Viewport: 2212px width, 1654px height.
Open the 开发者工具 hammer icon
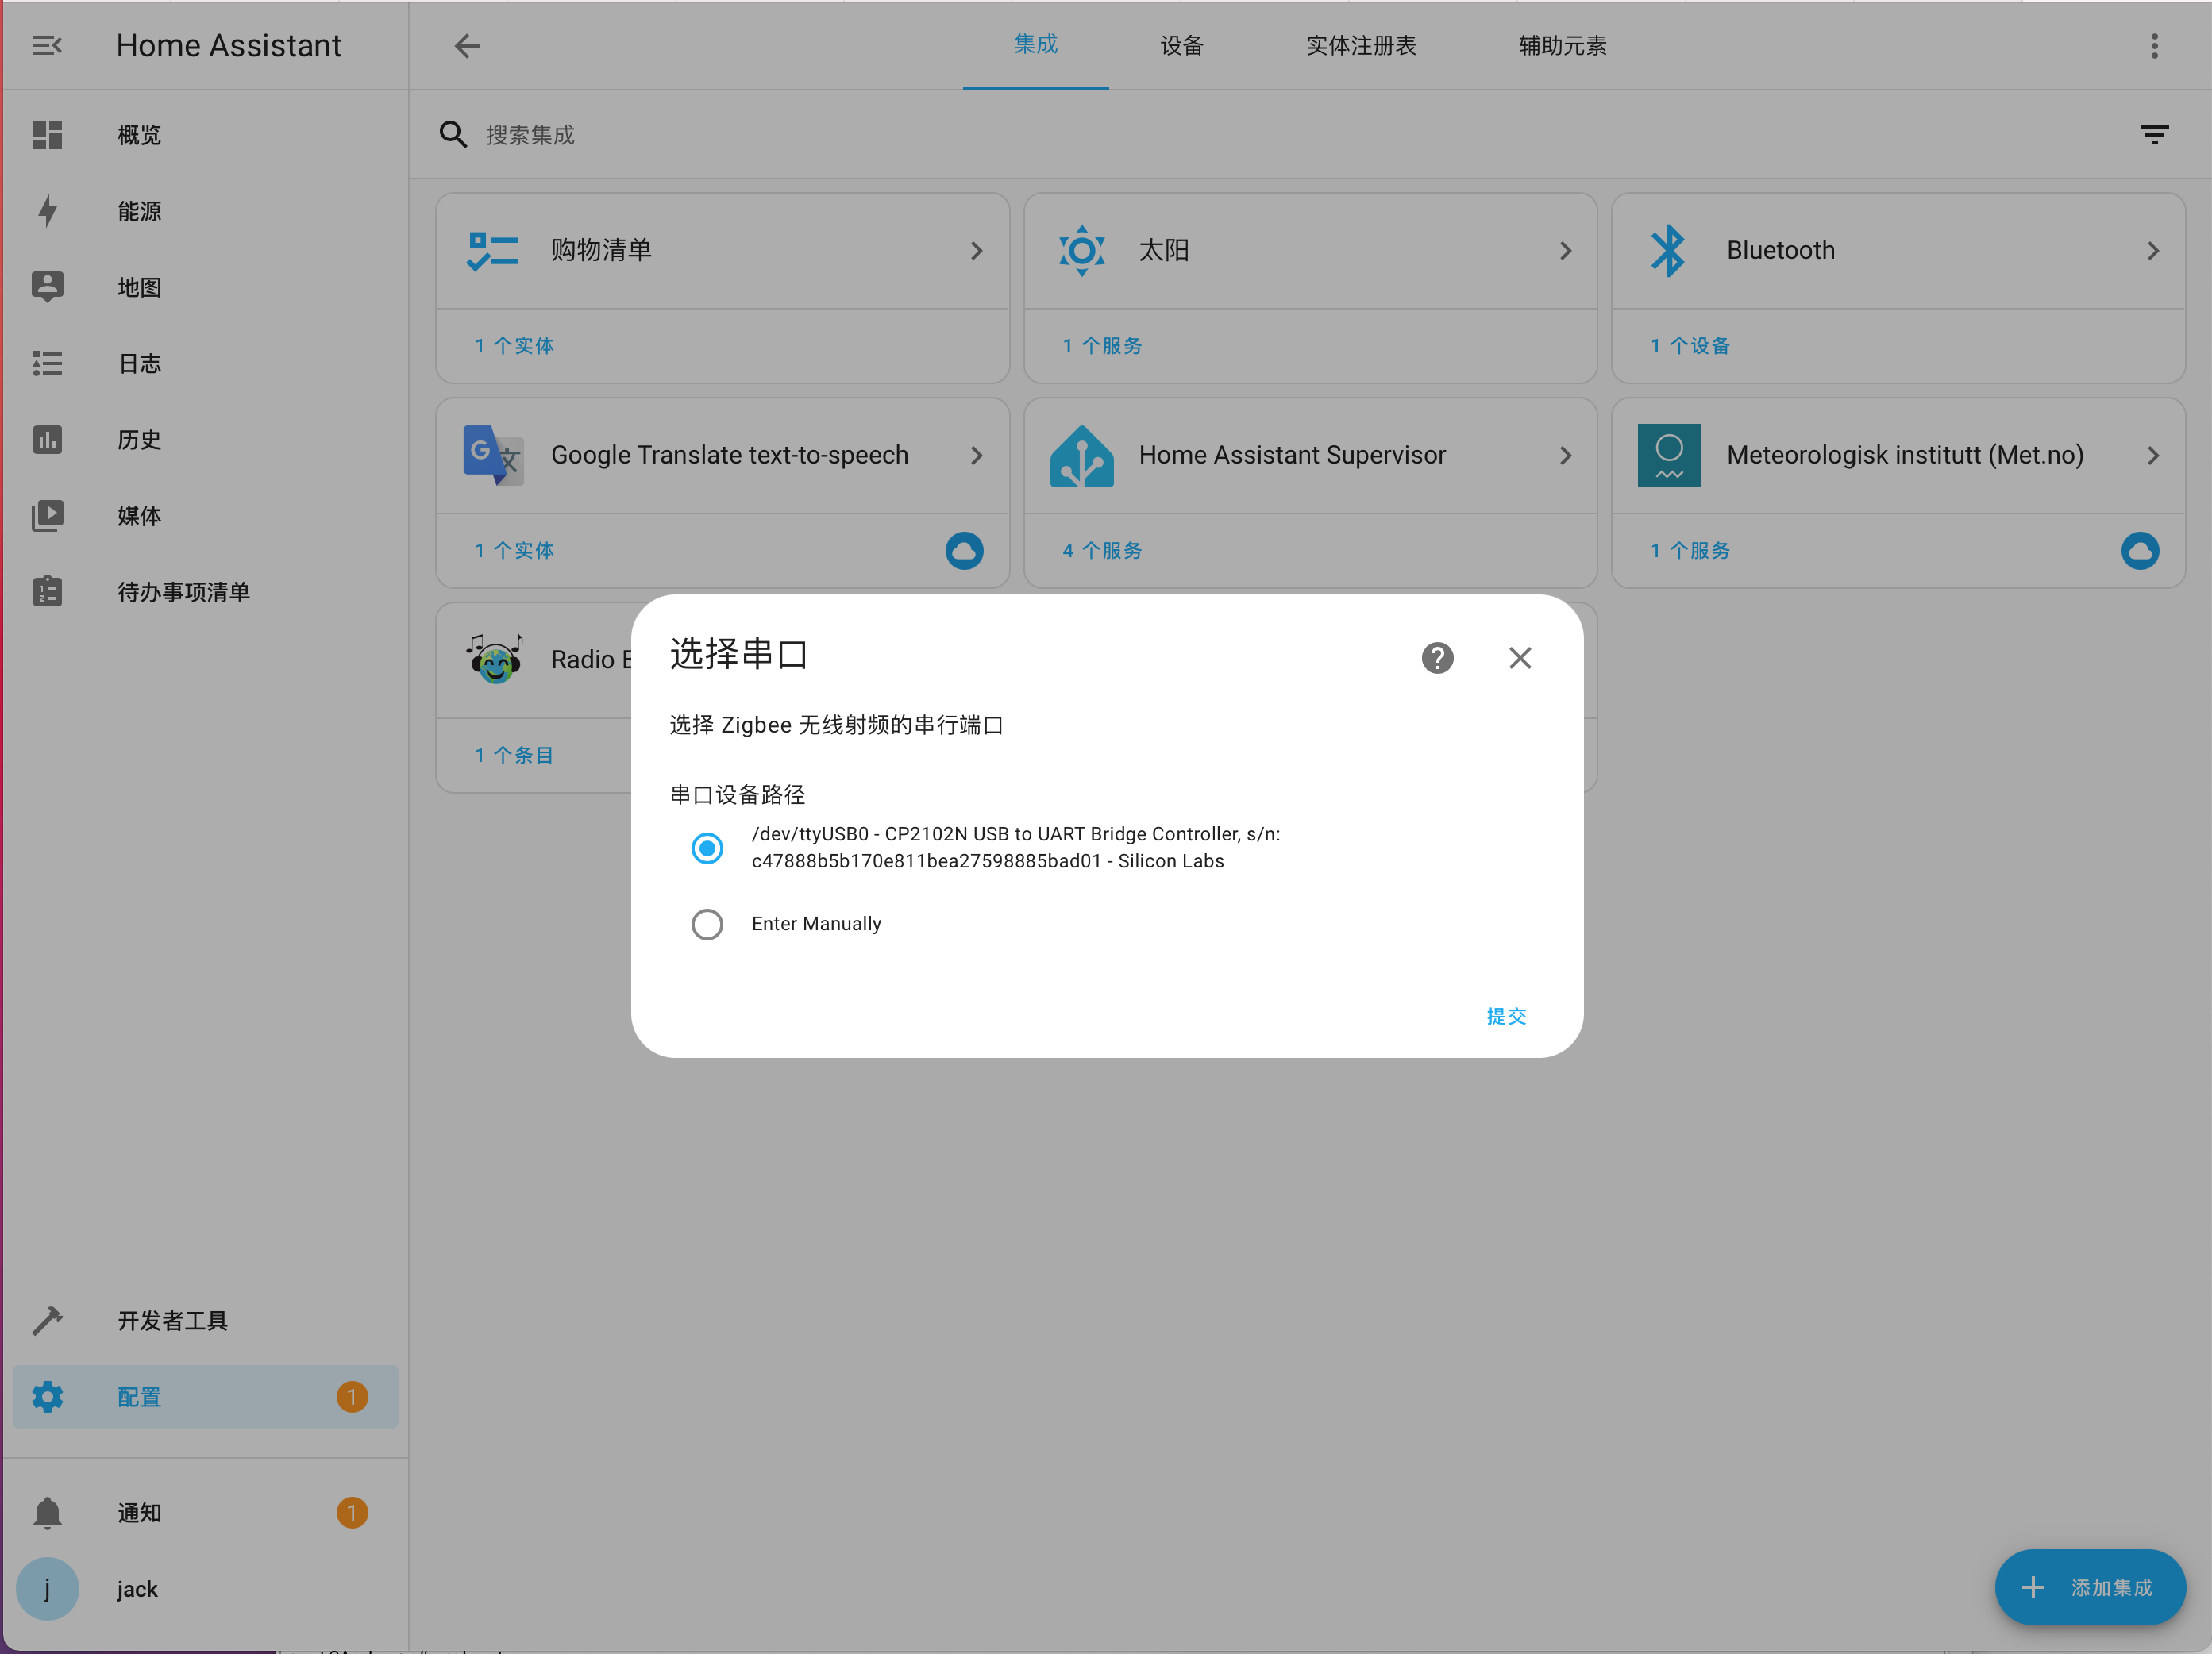click(x=47, y=1320)
